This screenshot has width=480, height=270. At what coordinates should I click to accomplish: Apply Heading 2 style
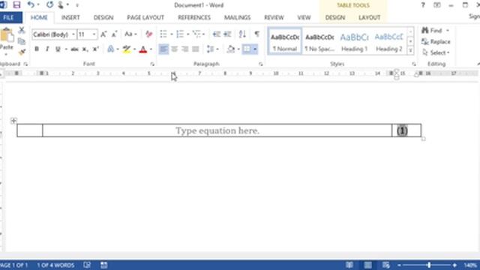[388, 42]
